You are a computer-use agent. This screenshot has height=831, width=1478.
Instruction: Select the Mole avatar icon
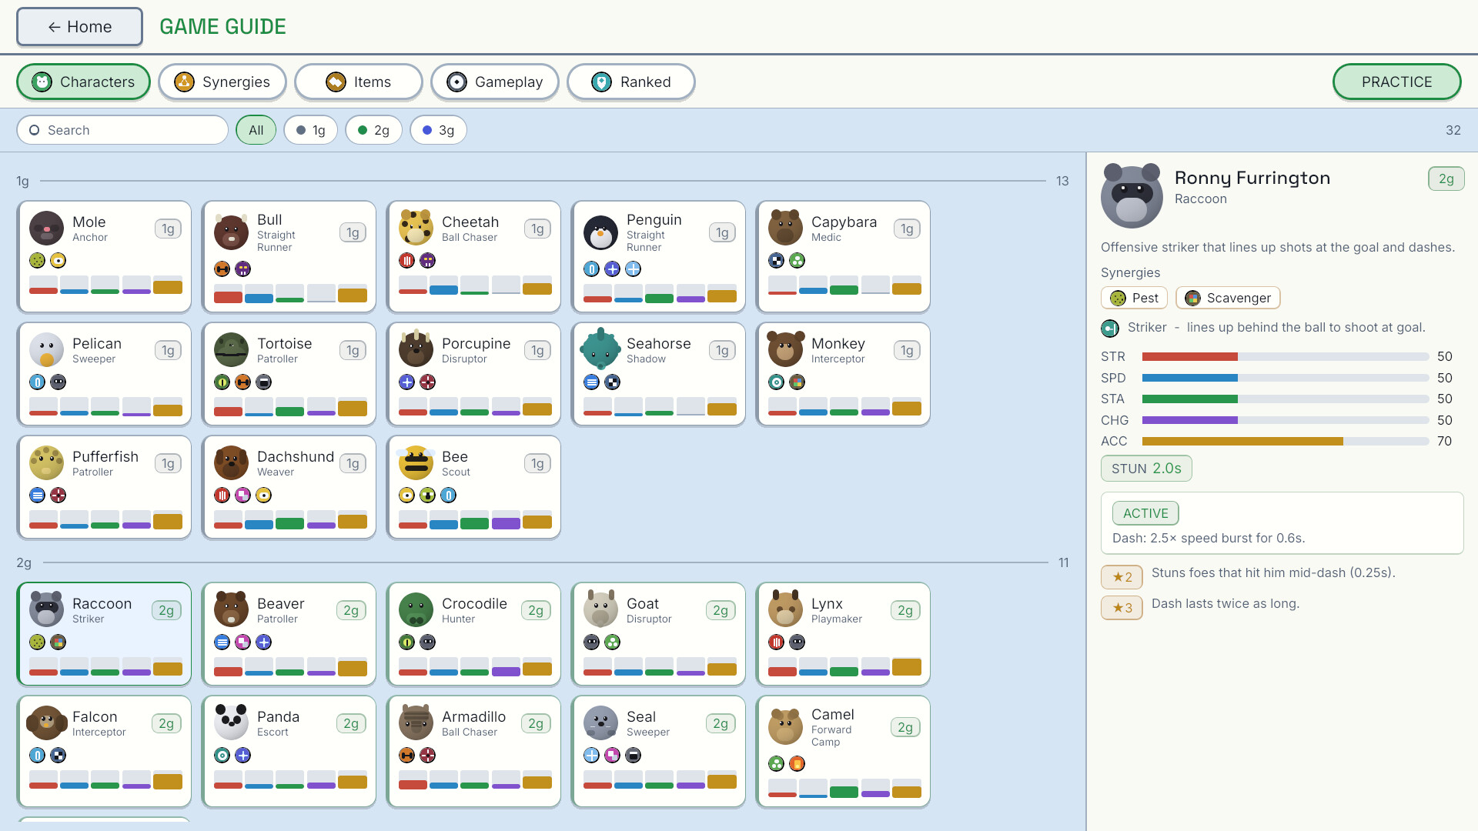click(x=46, y=229)
